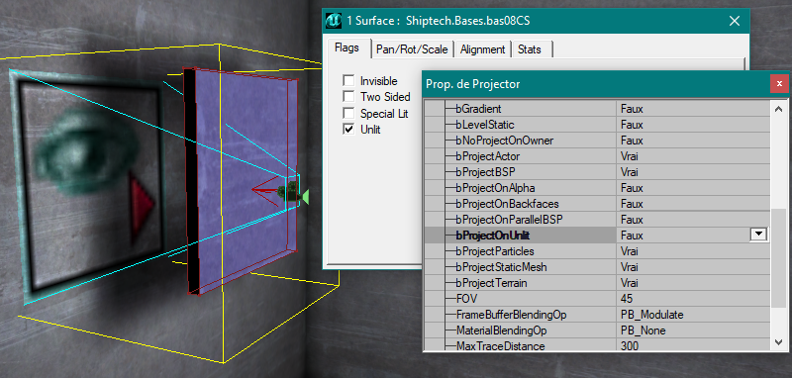This screenshot has height=378, width=792.
Task: Close the Prop. de Projector window
Action: [779, 84]
